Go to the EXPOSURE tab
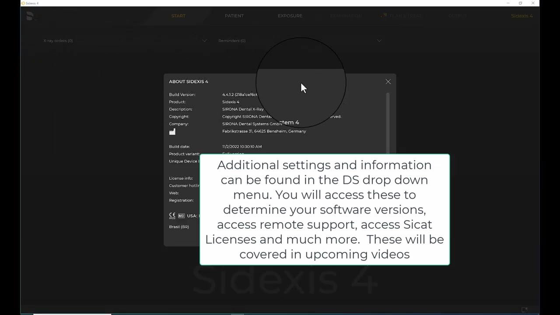560x315 pixels. click(290, 16)
